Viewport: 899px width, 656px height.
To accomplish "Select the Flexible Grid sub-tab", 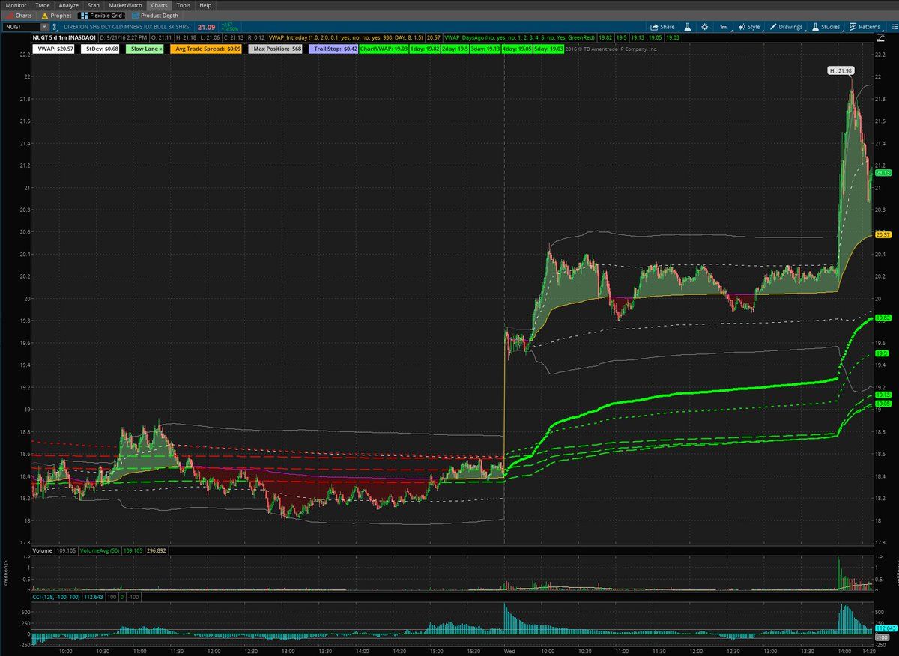I will pyautogui.click(x=100, y=15).
